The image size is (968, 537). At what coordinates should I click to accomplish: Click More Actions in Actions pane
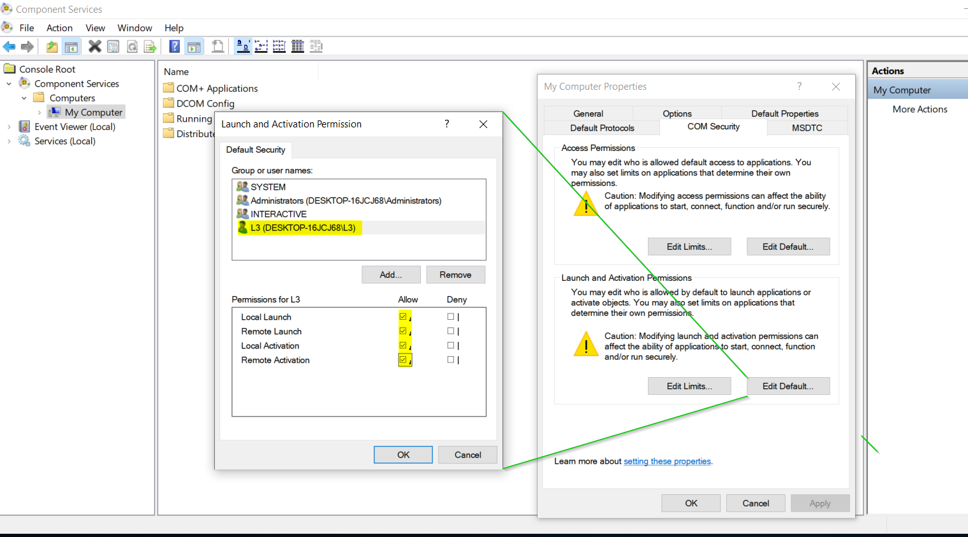point(920,109)
